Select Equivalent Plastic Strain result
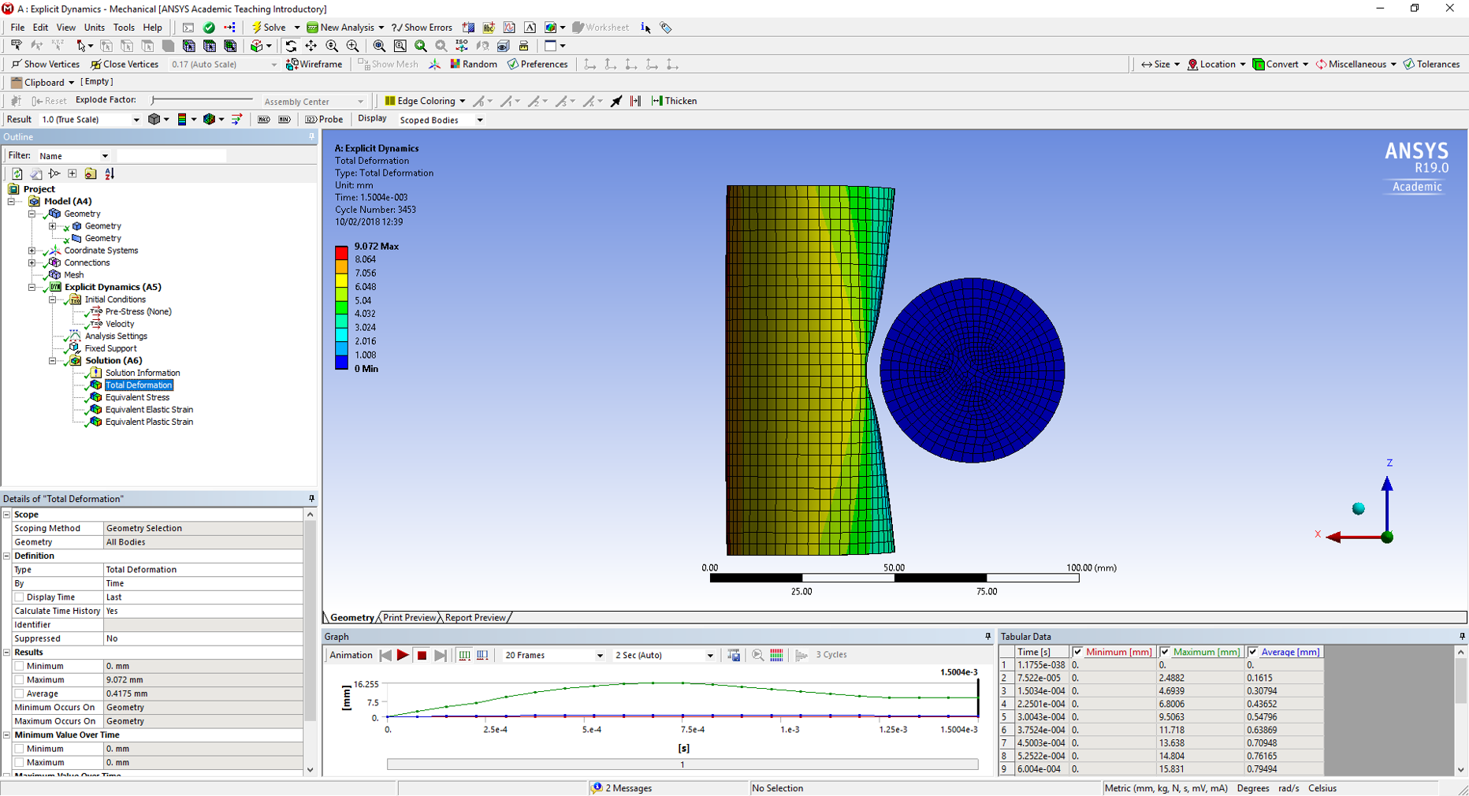The height and width of the screenshot is (796, 1469). 149,422
